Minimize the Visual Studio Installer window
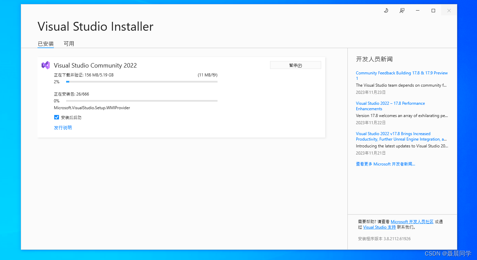 [417, 10]
